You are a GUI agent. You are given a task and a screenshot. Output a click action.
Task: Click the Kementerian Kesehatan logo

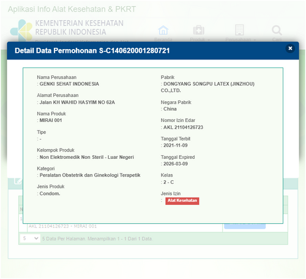click(x=21, y=30)
